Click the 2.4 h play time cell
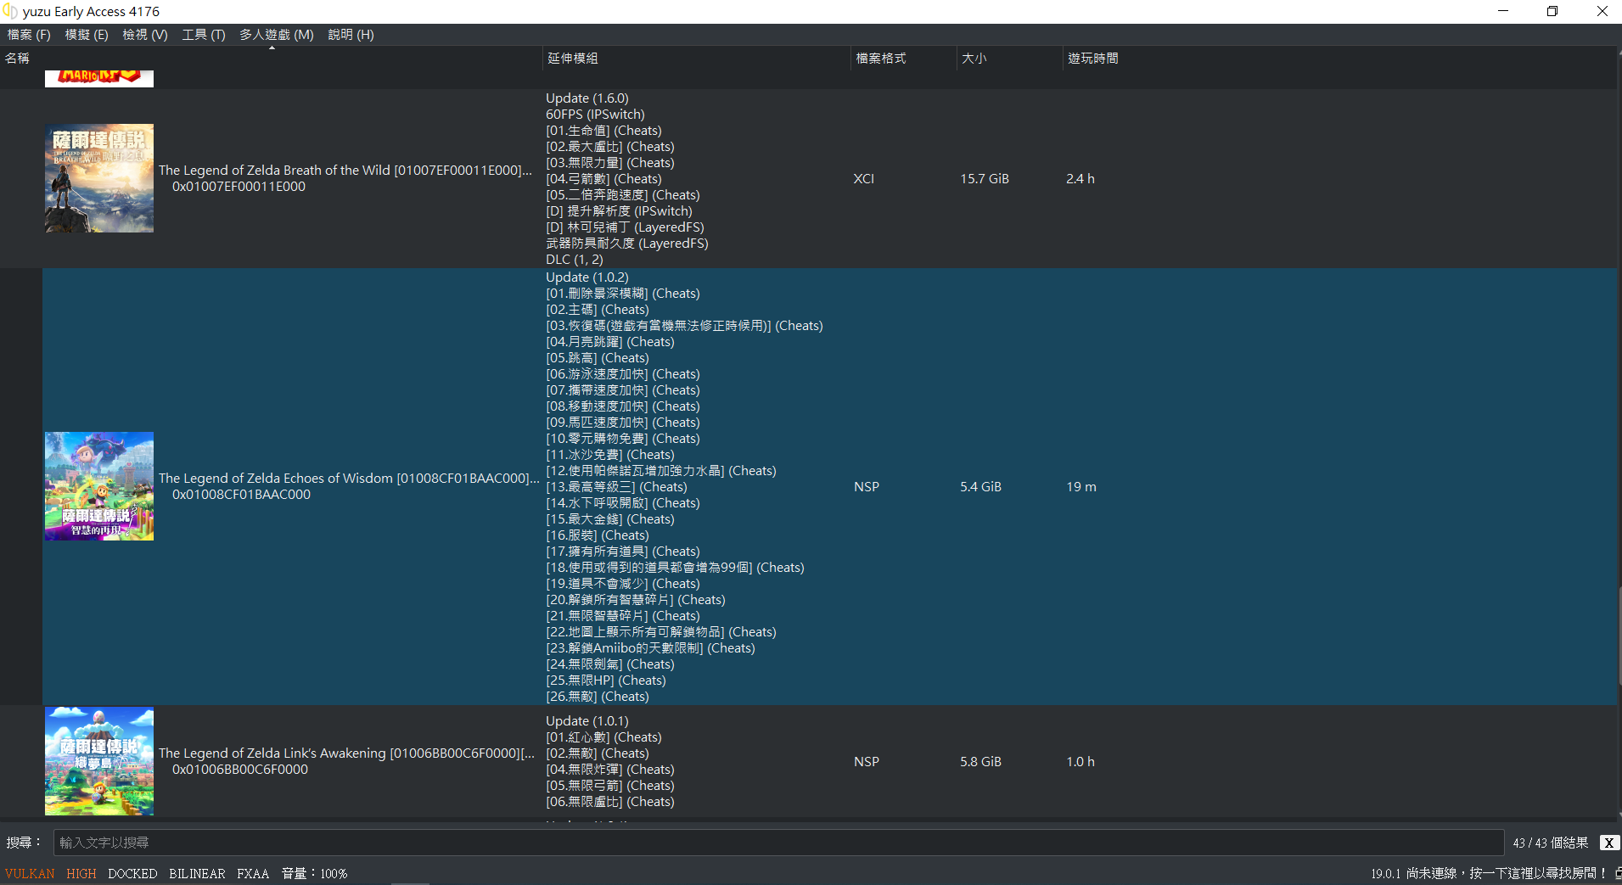Screen dimensions: 1622x885 pos(1080,179)
